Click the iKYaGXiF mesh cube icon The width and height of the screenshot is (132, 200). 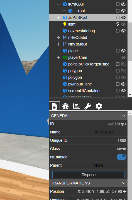click(65, 4)
